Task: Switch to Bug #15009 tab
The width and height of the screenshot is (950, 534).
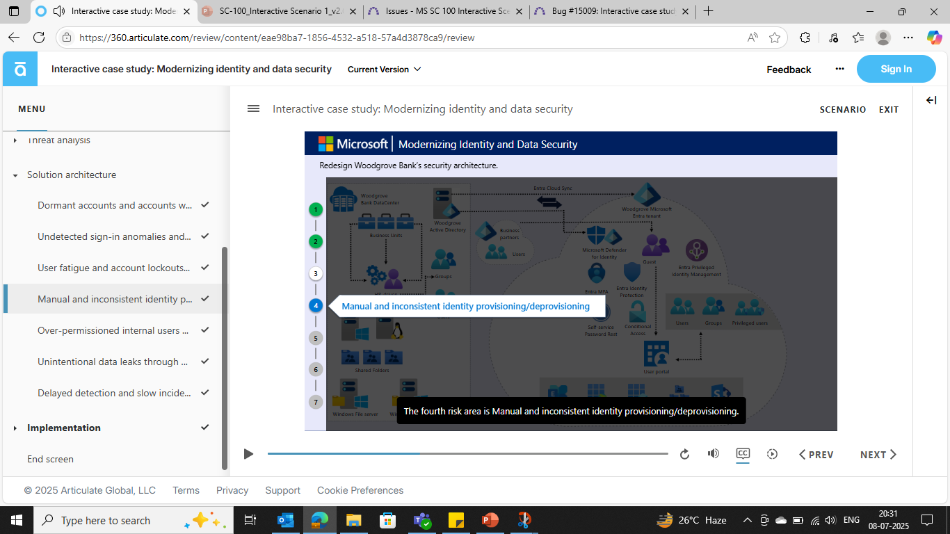Action: 612,11
